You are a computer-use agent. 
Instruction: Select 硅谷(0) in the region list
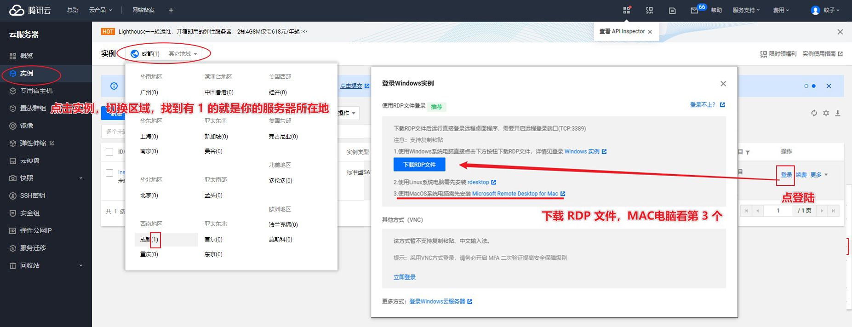coord(278,92)
